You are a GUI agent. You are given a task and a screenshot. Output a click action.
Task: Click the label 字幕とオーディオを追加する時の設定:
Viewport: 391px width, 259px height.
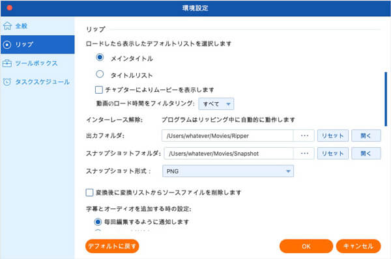[139, 209]
